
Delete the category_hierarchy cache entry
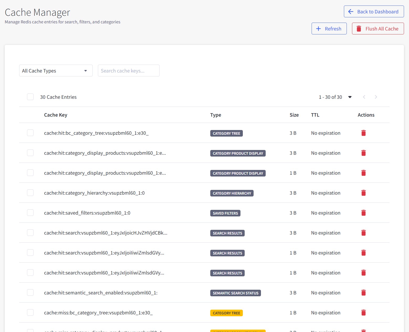point(363,193)
